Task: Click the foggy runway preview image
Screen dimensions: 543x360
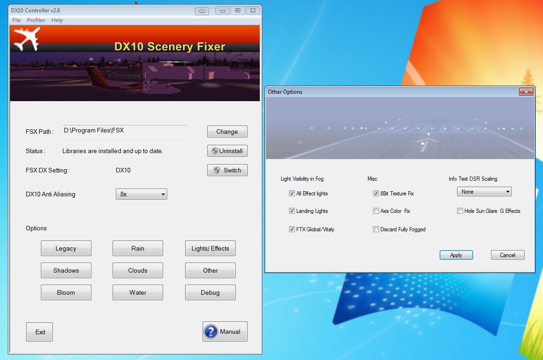Action: pyautogui.click(x=400, y=128)
